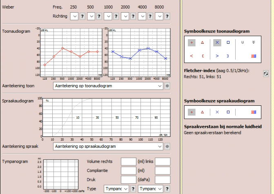The width and height of the screenshot is (274, 194).
Task: Click asterisk button beside Aantekening toon
Action: [167, 86]
